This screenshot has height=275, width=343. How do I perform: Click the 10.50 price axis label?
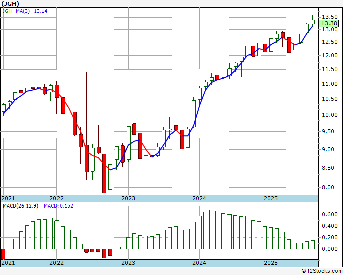pyautogui.click(x=330, y=99)
